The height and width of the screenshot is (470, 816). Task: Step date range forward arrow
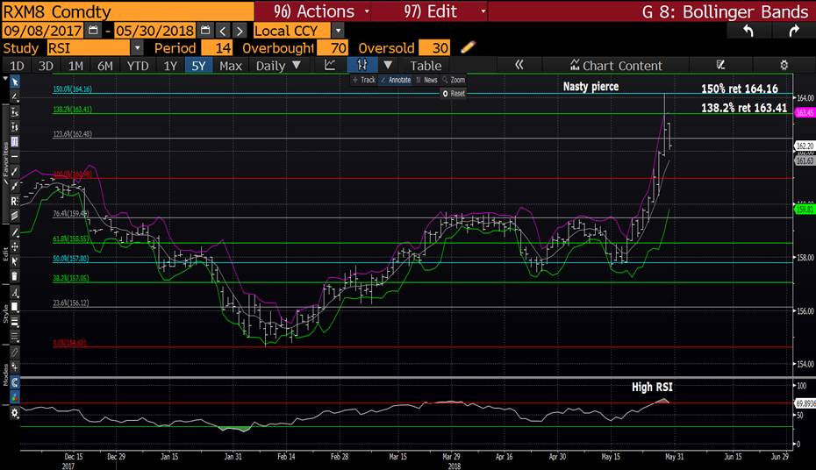pyautogui.click(x=239, y=31)
